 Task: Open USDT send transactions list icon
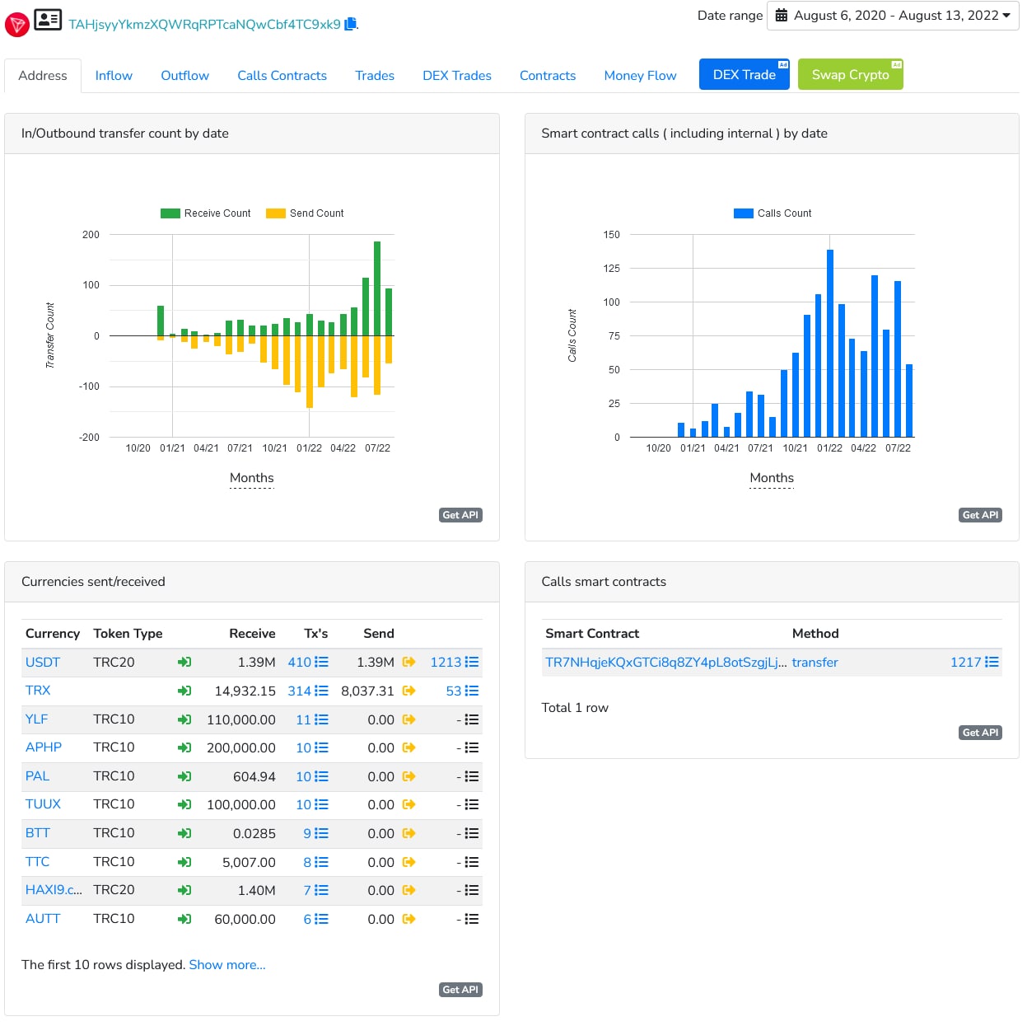472,662
